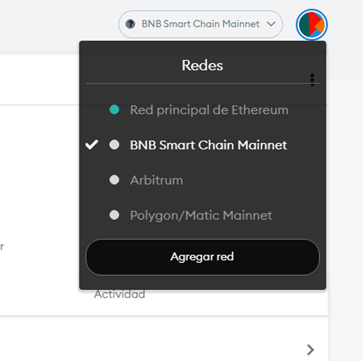Click the Redes panel title
363x361 pixels.
click(202, 65)
